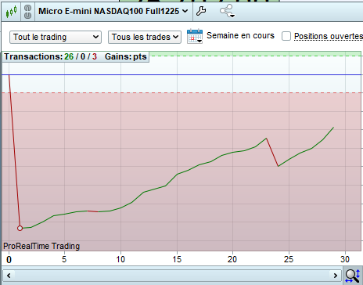This screenshot has height=285, width=363.
Task: Click the circle marker on equity curve
Action: click(20, 229)
